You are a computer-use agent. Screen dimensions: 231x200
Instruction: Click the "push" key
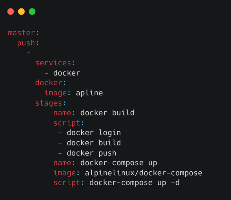26,43
